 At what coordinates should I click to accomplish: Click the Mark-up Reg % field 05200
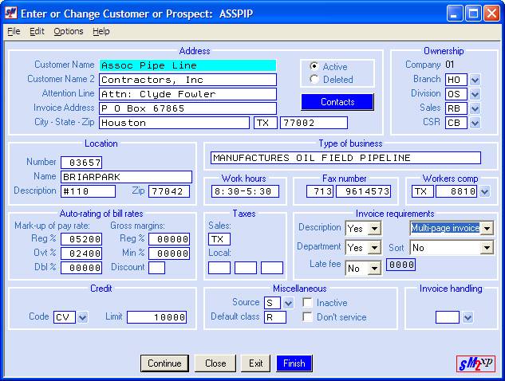click(81, 239)
